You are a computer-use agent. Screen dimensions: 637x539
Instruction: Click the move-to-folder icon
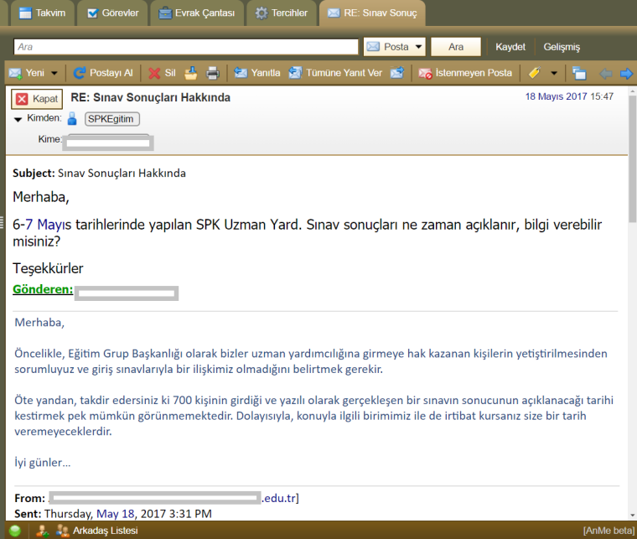click(x=191, y=73)
